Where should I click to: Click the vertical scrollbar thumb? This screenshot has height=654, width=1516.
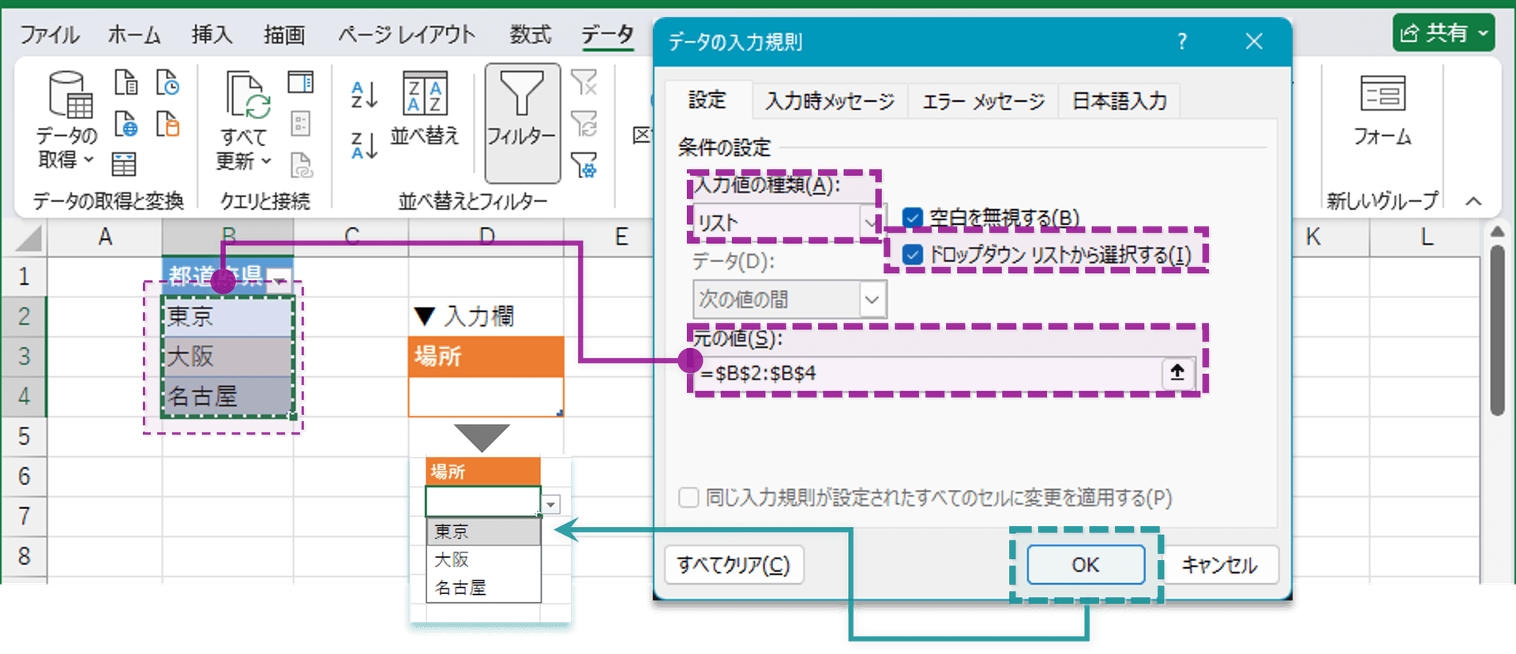[1497, 330]
